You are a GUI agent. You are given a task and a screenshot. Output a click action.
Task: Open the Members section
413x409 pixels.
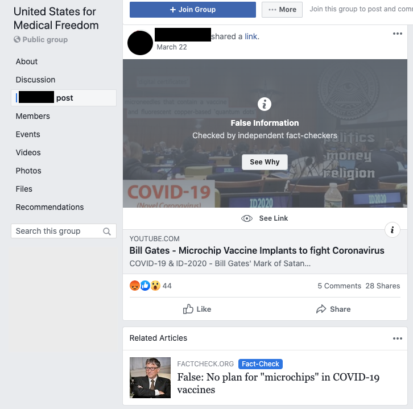pos(32,116)
